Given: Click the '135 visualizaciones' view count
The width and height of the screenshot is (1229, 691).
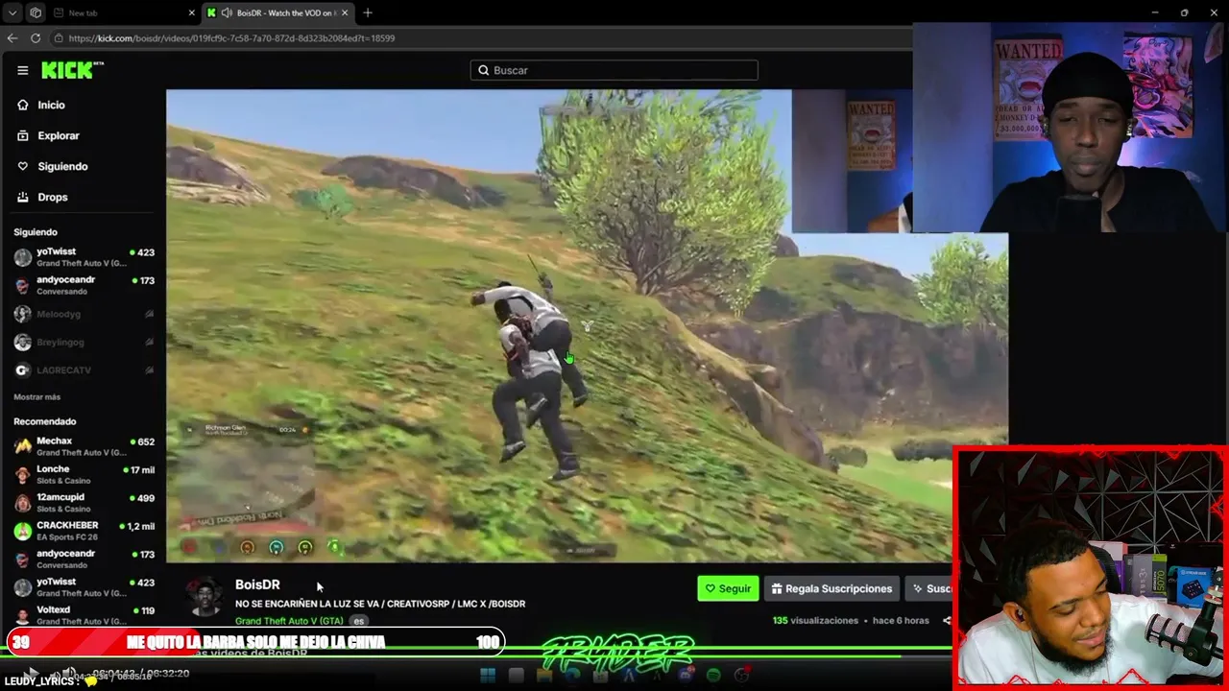Looking at the screenshot, I should pyautogui.click(x=815, y=620).
